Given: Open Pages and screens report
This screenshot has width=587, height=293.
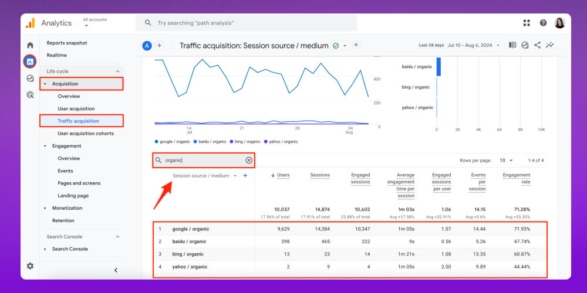Looking at the screenshot, I should (79, 183).
